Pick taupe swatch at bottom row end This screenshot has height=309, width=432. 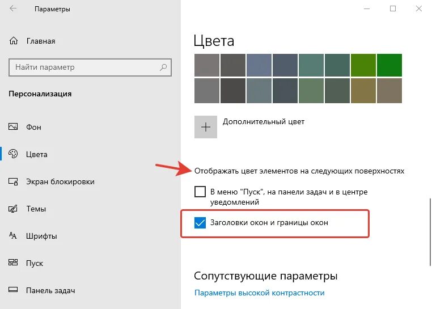point(389,91)
